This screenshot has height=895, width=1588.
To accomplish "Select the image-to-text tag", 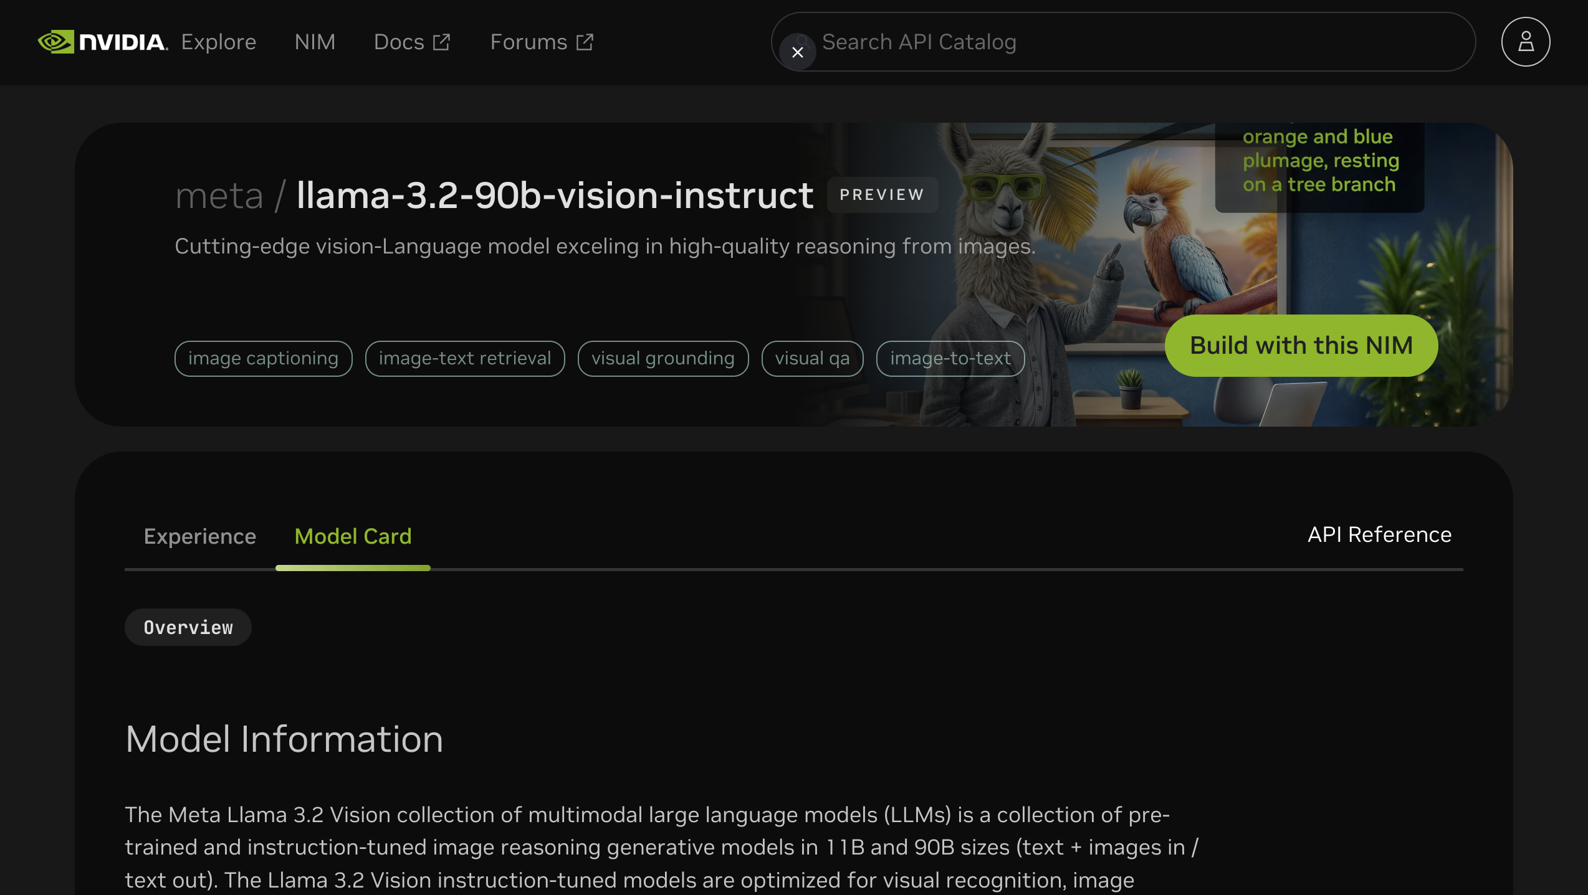I will 950,358.
